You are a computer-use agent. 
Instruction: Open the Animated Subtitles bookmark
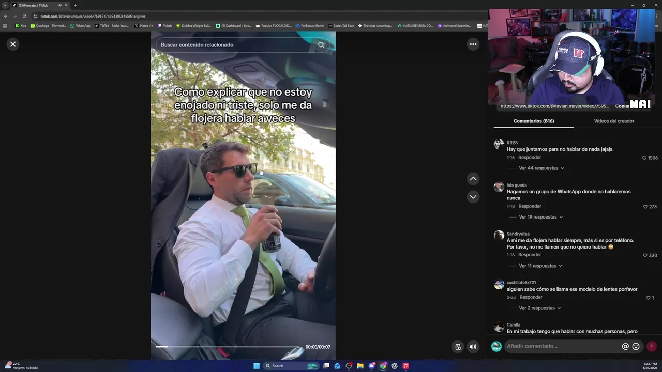click(454, 25)
